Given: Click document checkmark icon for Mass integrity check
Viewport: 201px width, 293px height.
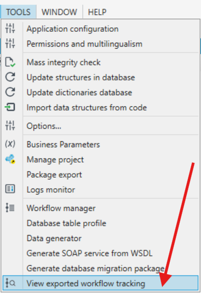Looking at the screenshot, I should click(x=10, y=62).
